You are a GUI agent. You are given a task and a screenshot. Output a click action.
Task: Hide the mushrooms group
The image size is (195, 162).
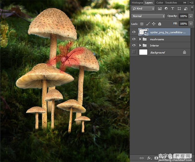(x=134, y=39)
